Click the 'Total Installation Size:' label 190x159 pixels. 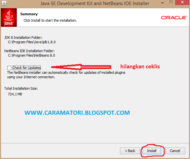pyautogui.click(x=21, y=88)
